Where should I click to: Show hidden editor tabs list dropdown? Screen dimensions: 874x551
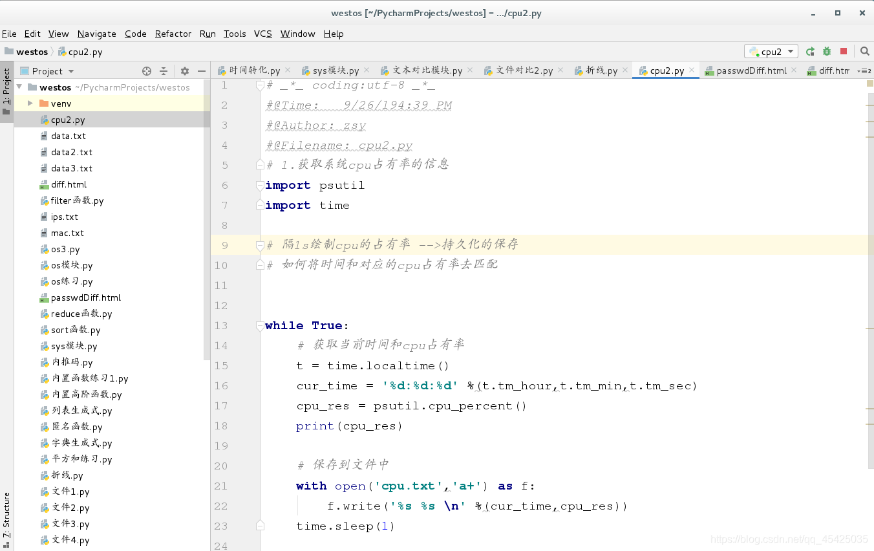[x=864, y=70]
